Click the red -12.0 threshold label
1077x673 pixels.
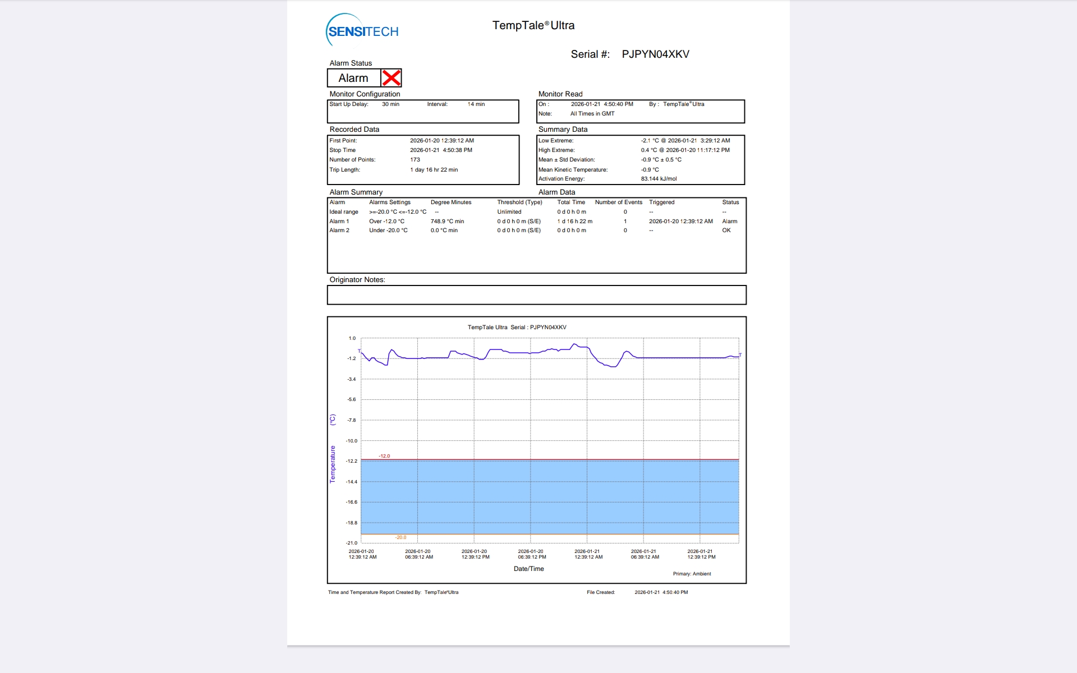(x=384, y=456)
